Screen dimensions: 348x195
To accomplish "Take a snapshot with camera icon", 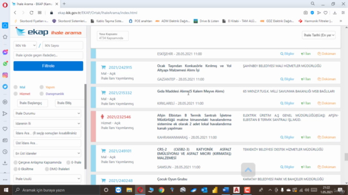I will (x=306, y=13).
